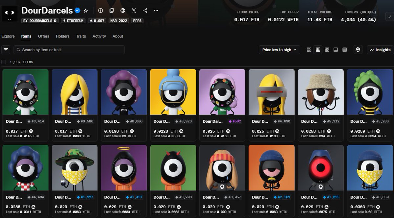Click the 9,997 item count chip
The height and width of the screenshot is (218, 394).
tap(97, 20)
